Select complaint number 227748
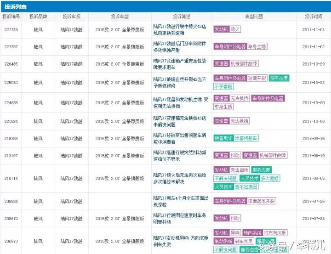 click(x=11, y=30)
